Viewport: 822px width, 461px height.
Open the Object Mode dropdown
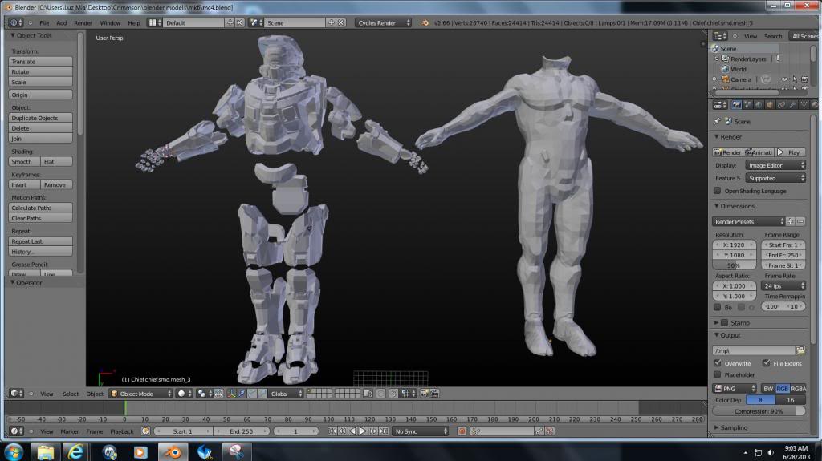pos(140,394)
